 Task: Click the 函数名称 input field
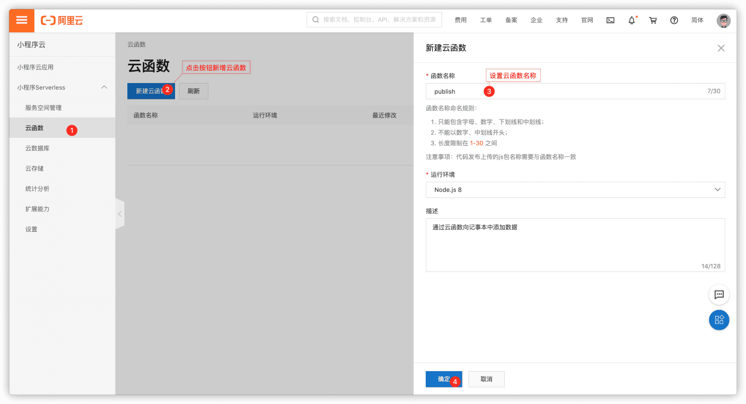coord(575,91)
